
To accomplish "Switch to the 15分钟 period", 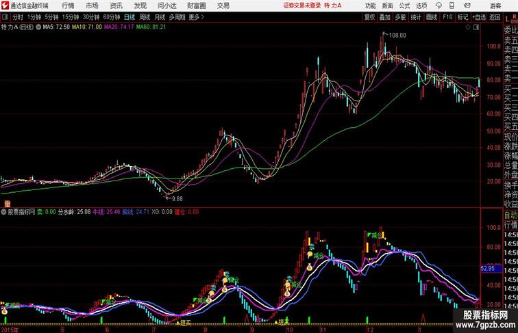I will coord(71,17).
